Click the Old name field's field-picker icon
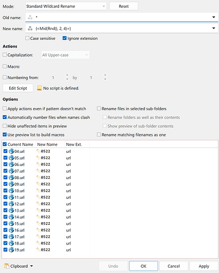Image resolution: width=219 pixels, height=273 pixels. [x=30, y=17]
